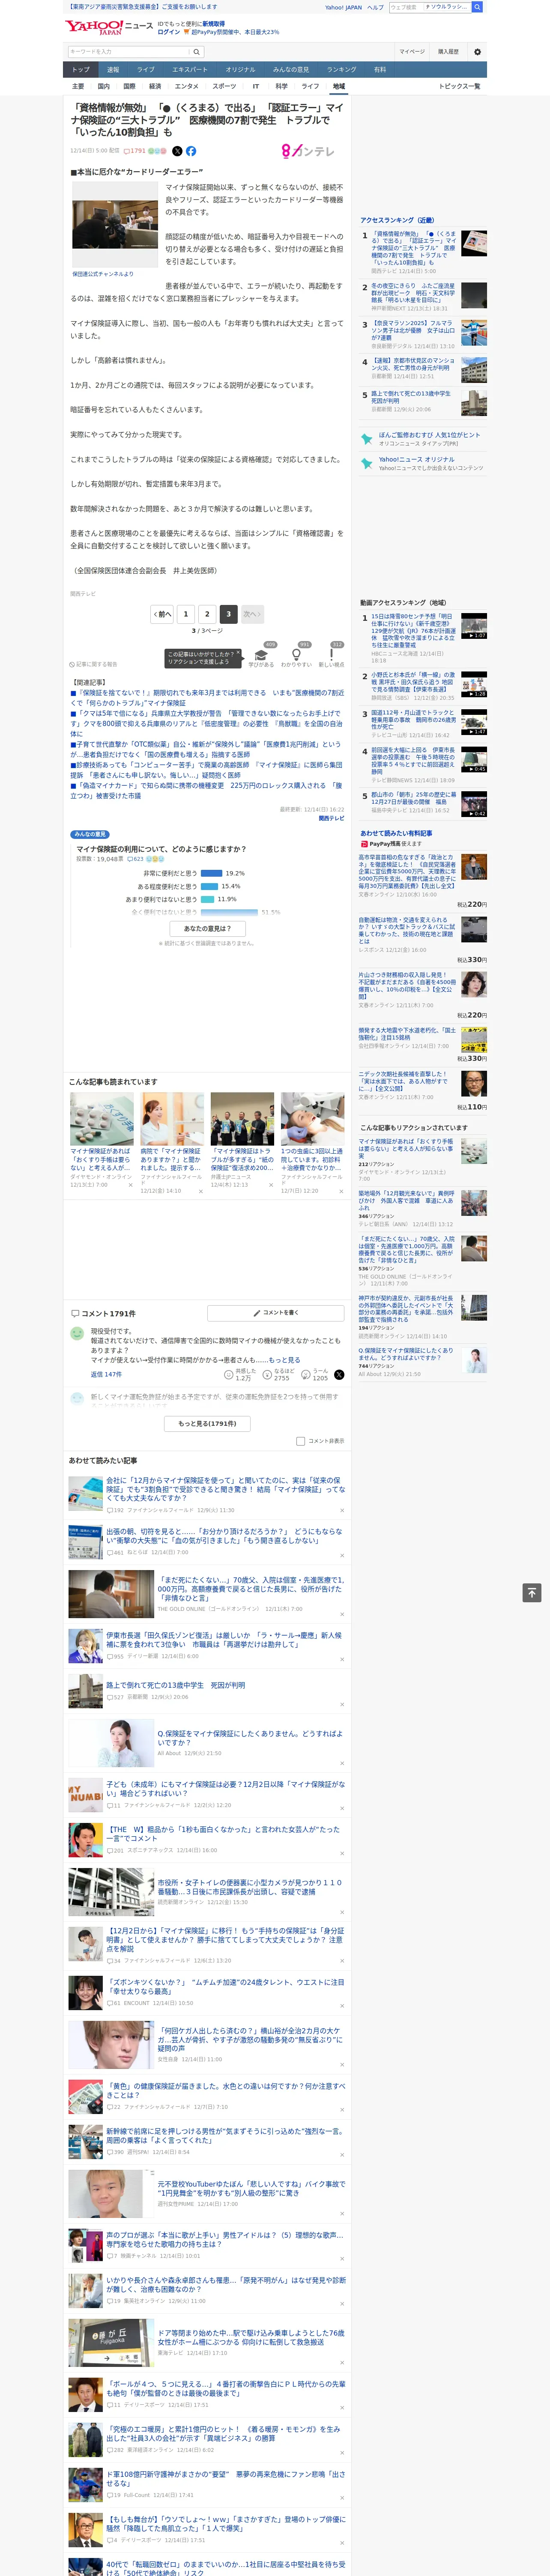This screenshot has width=550, height=2576.
Task: Play the first regional video ranking thumbnail
Action: (x=474, y=626)
